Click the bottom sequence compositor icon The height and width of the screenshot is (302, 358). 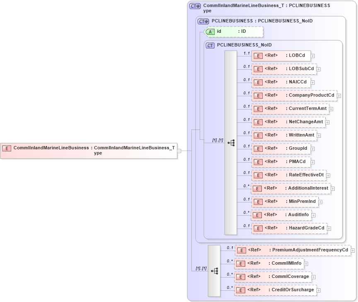point(215,271)
